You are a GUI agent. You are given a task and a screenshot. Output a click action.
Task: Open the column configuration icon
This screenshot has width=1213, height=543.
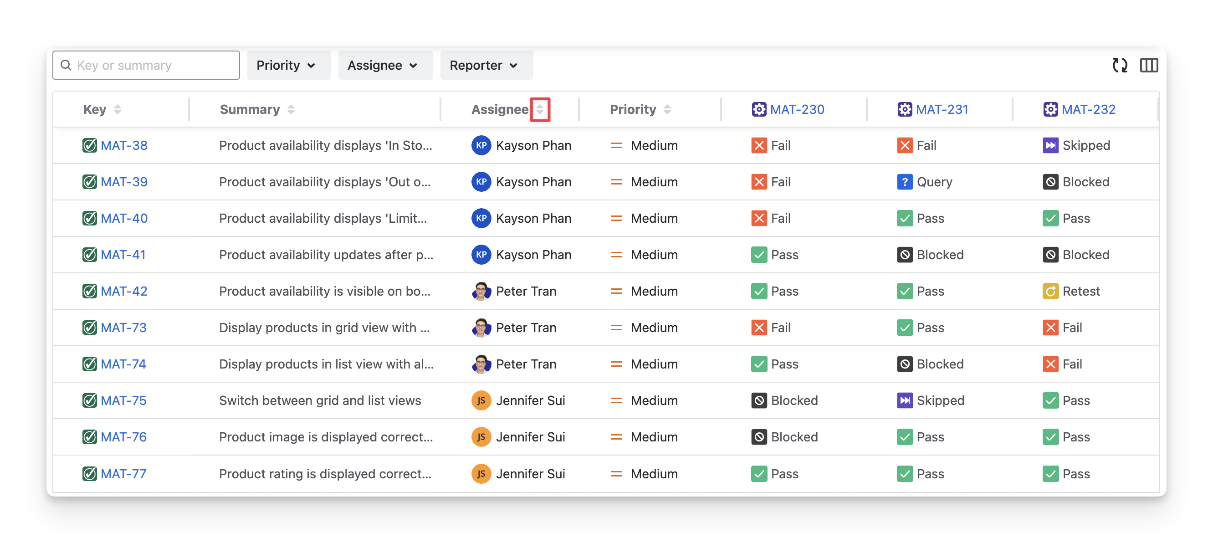(x=1148, y=65)
